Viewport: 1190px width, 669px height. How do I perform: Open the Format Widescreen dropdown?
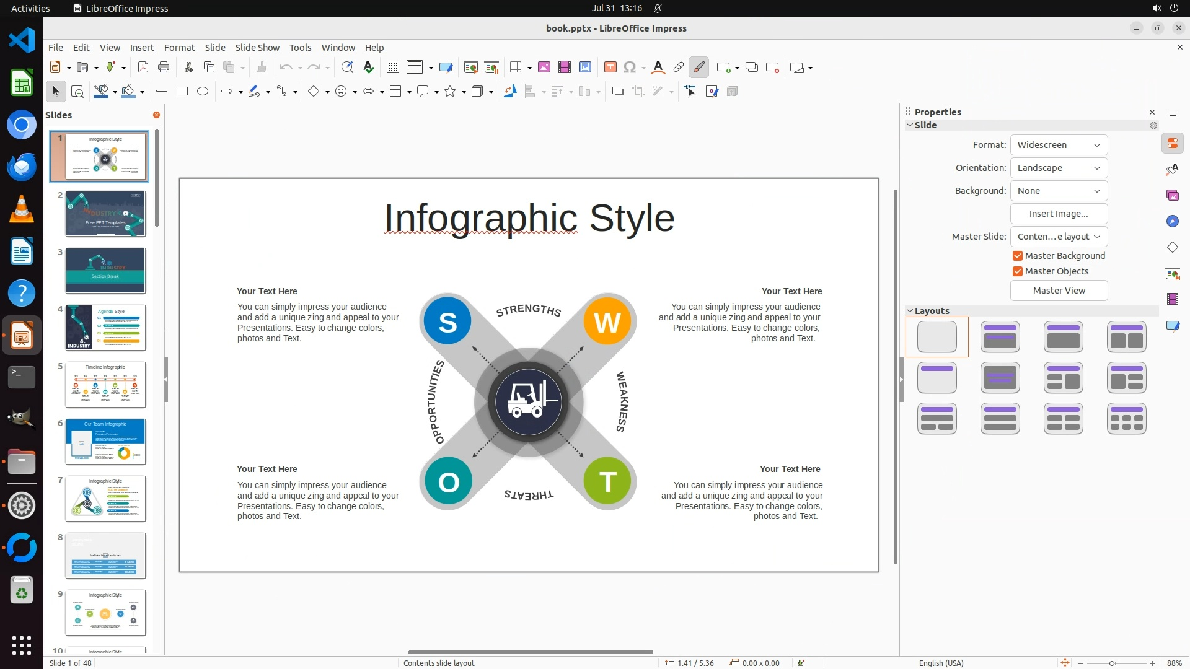tap(1059, 145)
